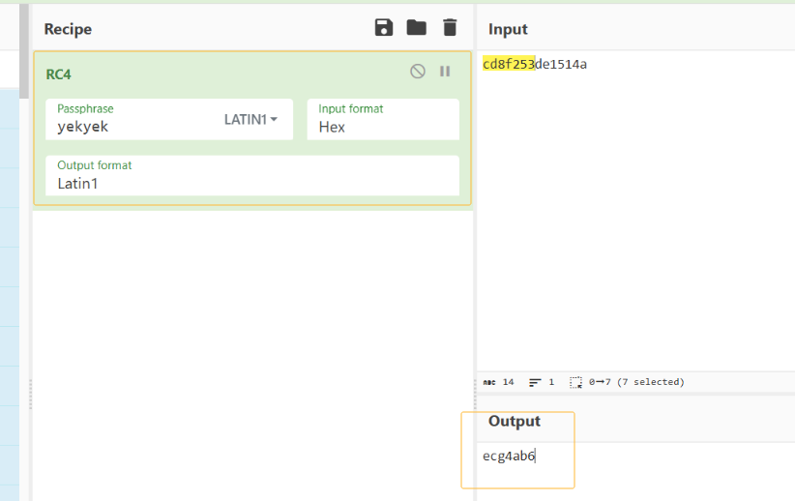The width and height of the screenshot is (795, 501).
Task: Click the Output panel header
Action: (x=515, y=422)
